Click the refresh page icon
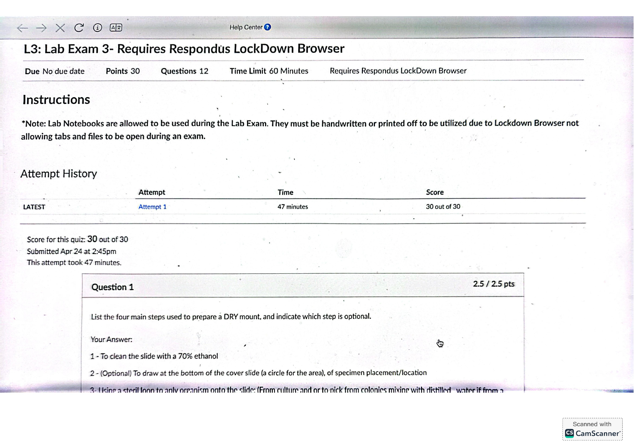Viewport: 634px width, 448px height. click(79, 28)
